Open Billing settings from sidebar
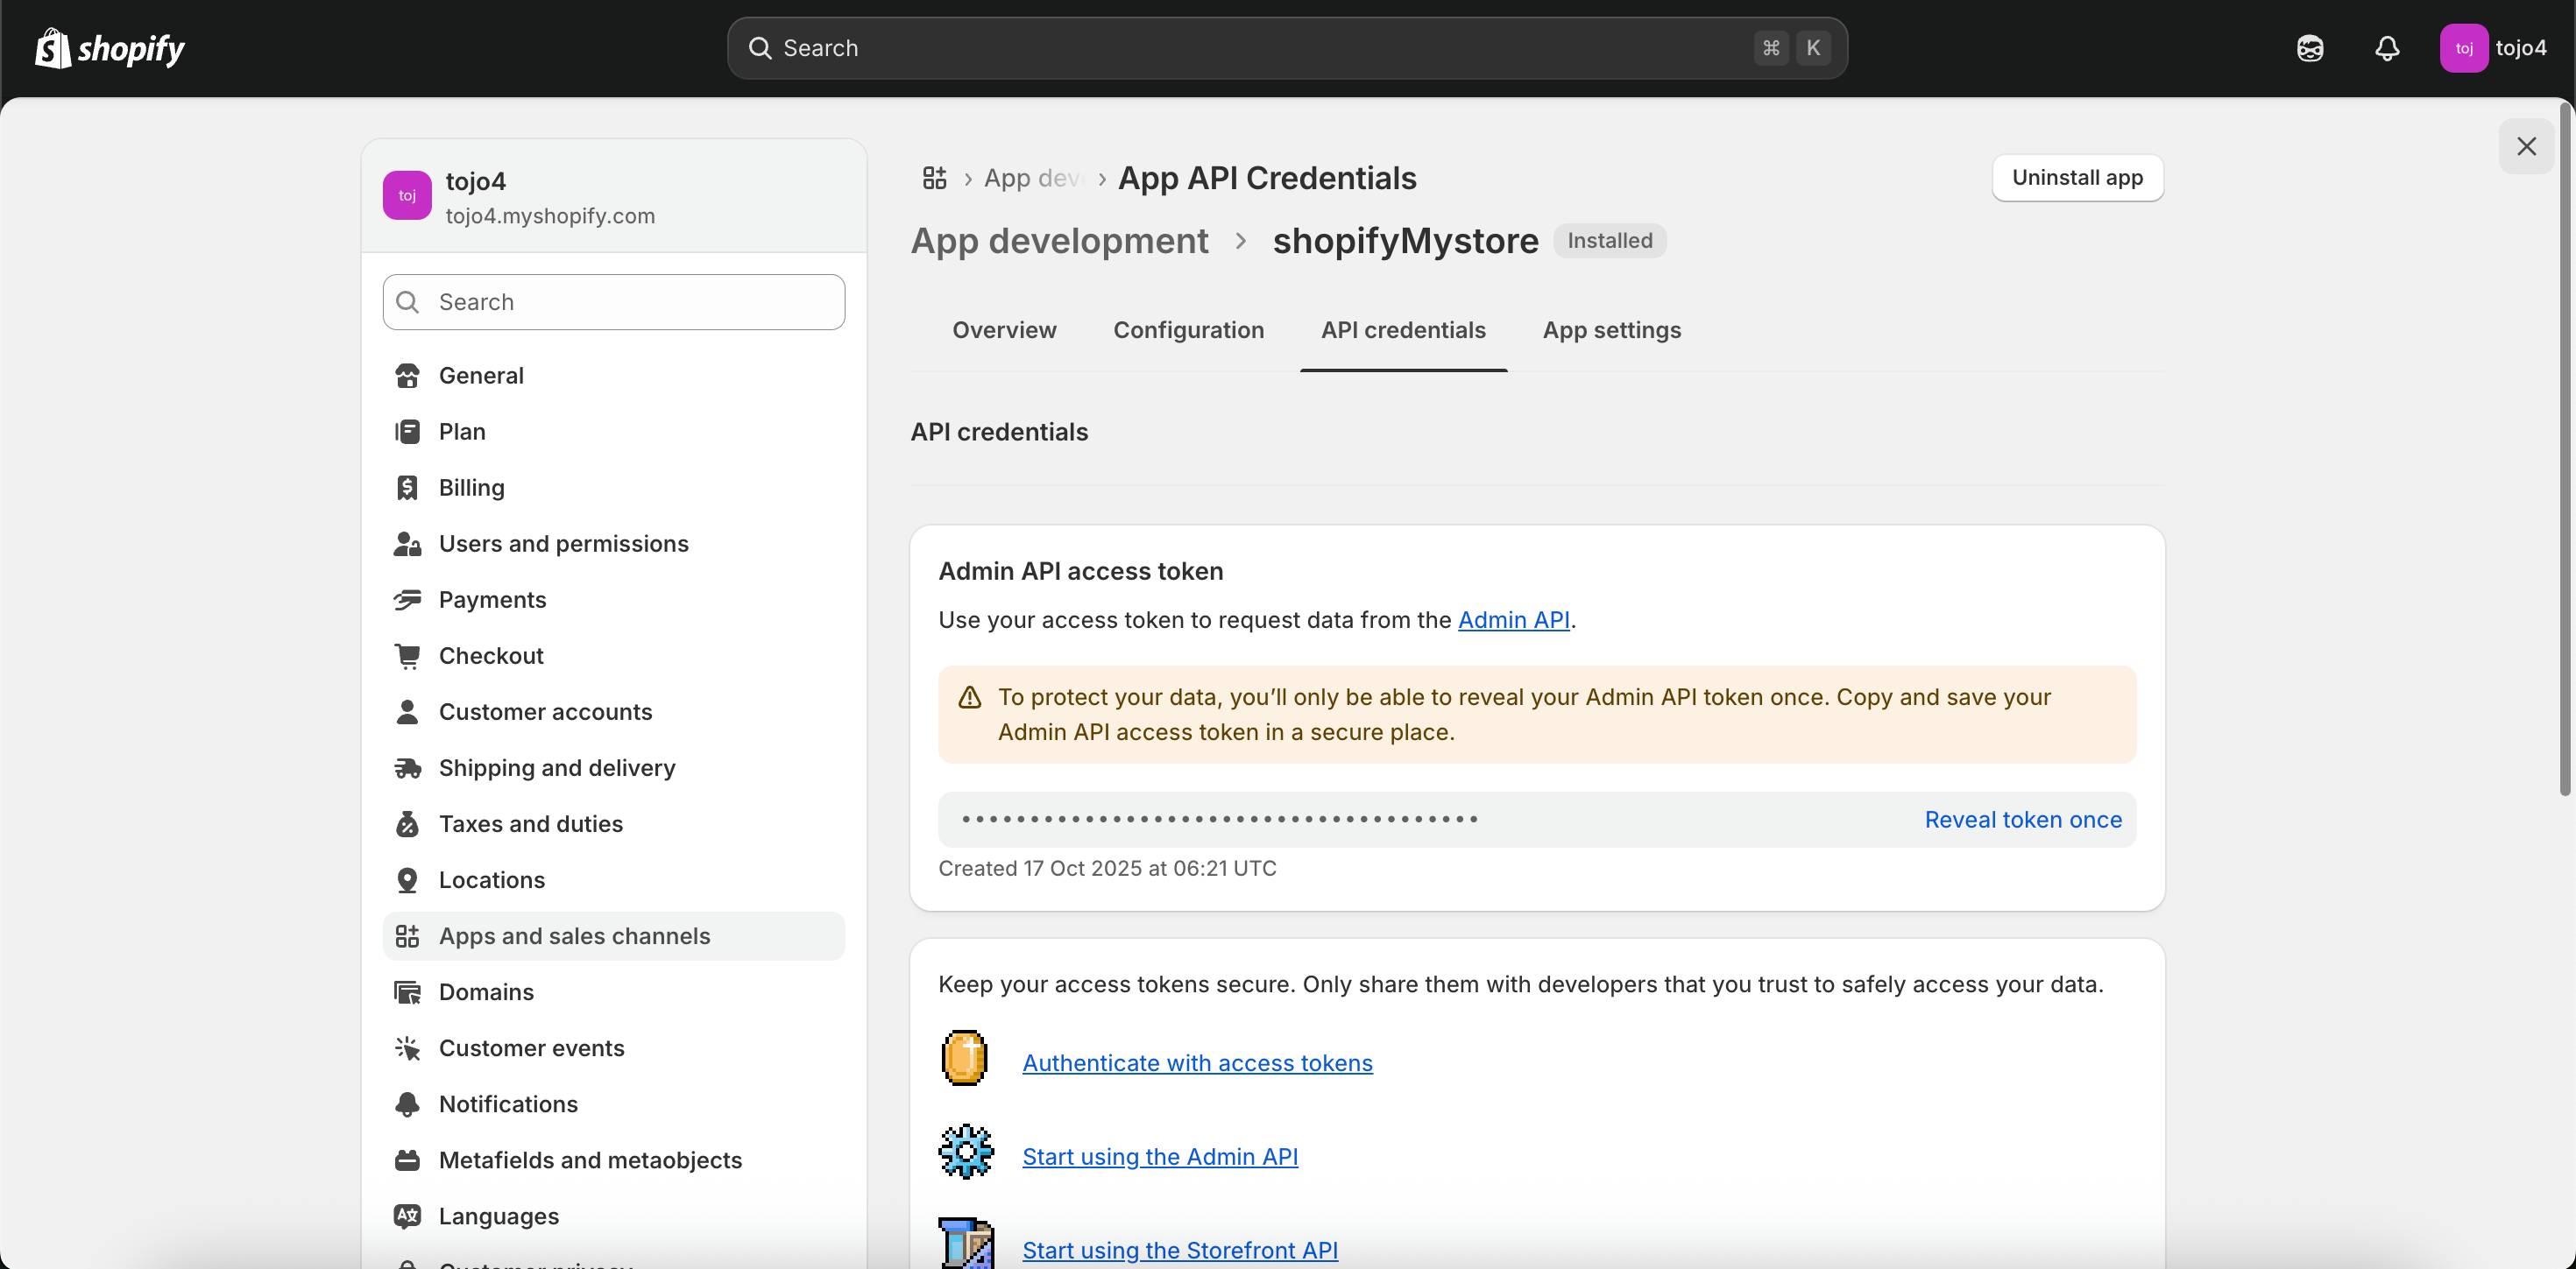 [x=471, y=488]
